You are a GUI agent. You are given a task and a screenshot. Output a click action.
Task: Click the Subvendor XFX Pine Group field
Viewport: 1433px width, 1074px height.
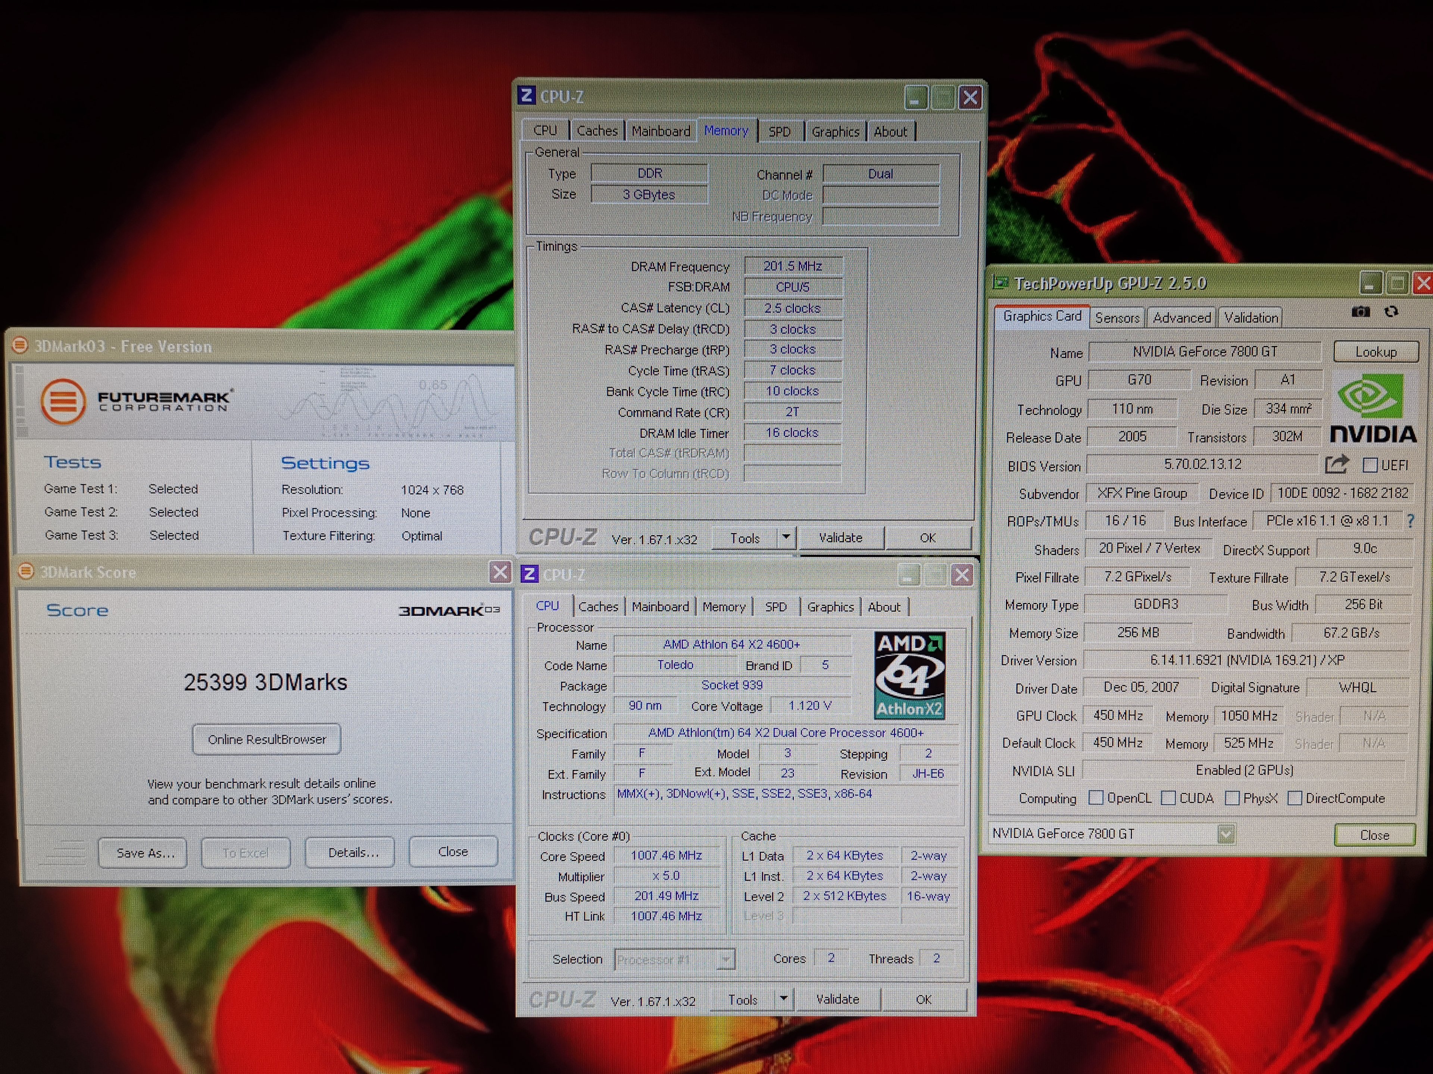point(1142,493)
